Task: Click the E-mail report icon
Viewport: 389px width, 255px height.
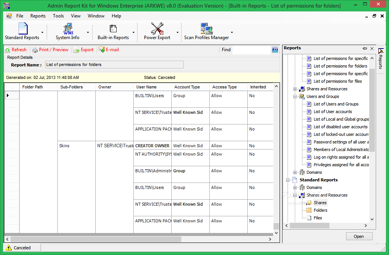Action: coord(102,50)
